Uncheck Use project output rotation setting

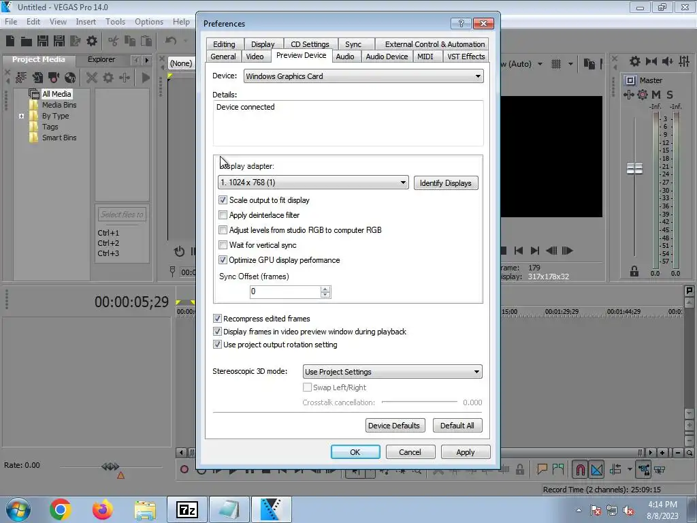coord(217,345)
